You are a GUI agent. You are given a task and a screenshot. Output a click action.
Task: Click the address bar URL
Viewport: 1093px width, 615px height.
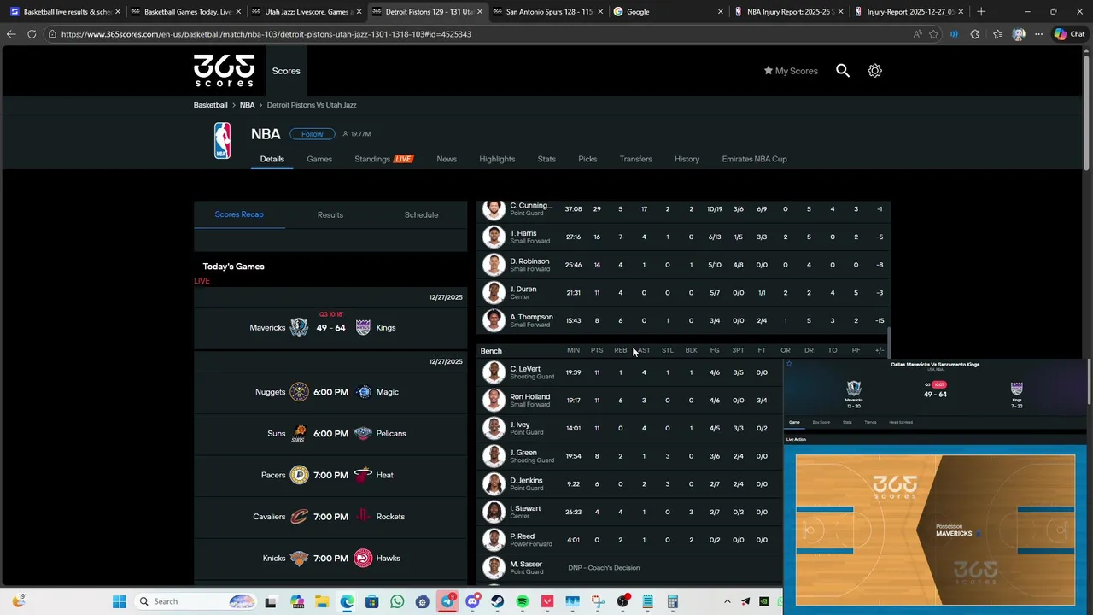[x=266, y=34]
